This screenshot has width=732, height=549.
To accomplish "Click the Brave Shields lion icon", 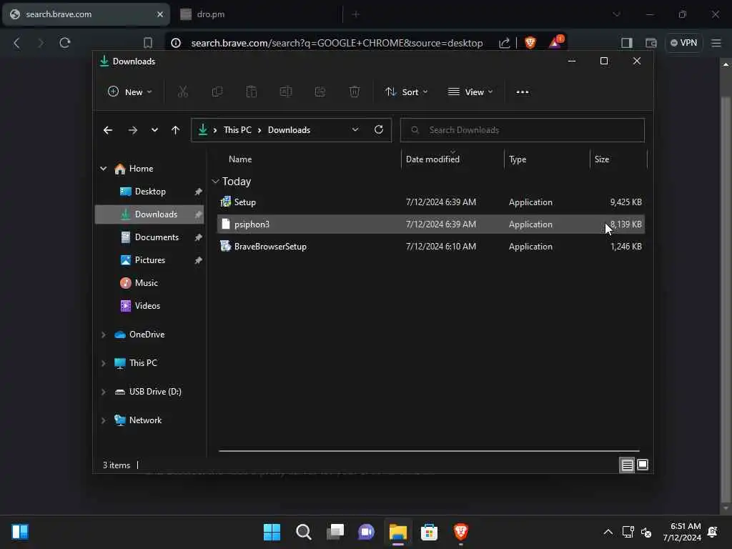I will tap(530, 43).
